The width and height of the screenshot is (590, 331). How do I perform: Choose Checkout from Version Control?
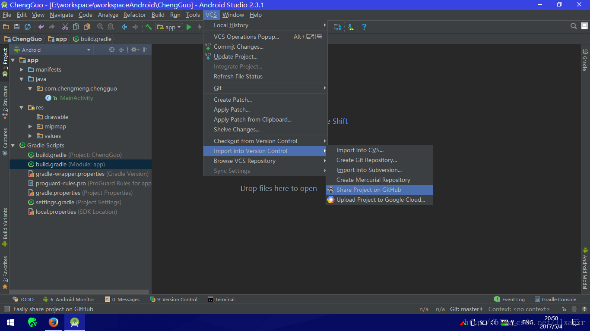[266, 141]
